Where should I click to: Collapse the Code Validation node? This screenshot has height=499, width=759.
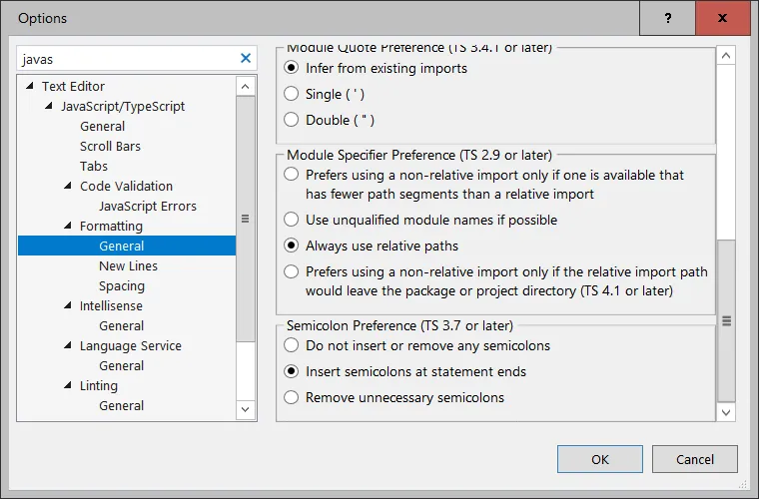click(x=68, y=187)
